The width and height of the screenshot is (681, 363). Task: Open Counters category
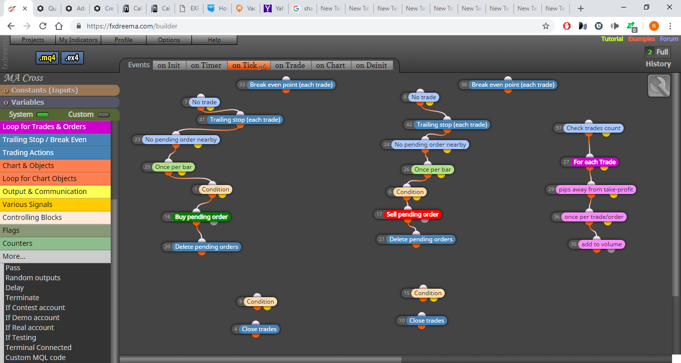(x=55, y=243)
